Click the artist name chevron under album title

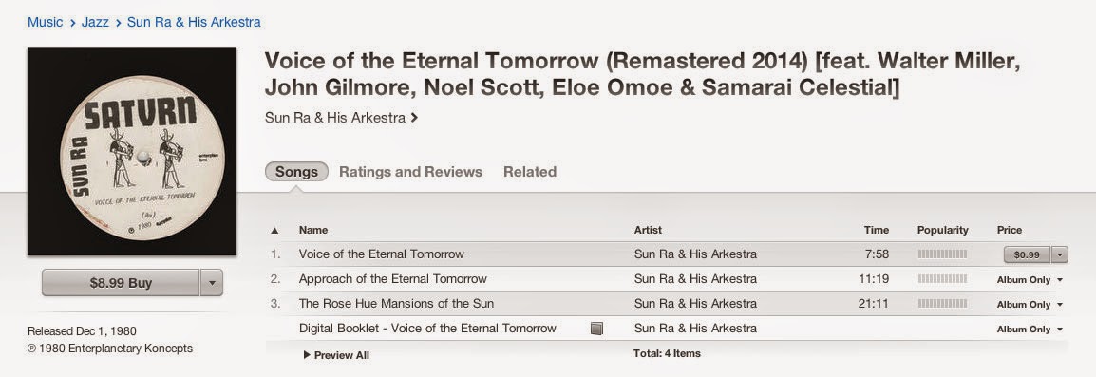[x=414, y=118]
